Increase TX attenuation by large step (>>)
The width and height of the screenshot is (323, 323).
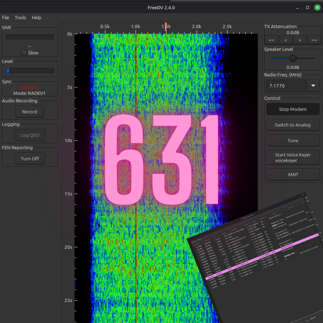[314, 40]
